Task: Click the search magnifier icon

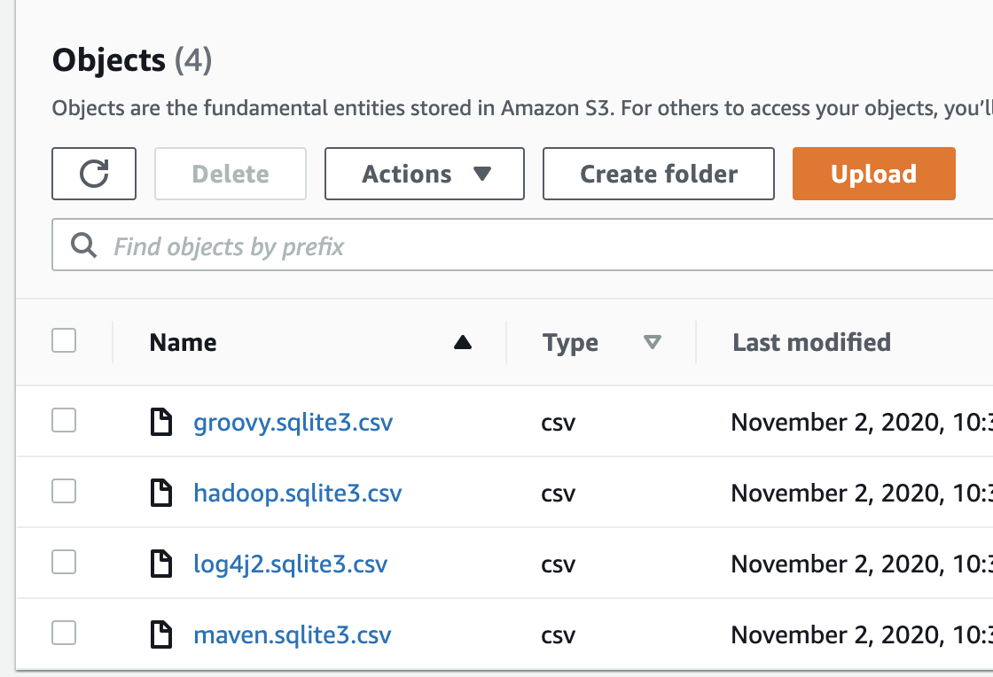Action: 84,245
